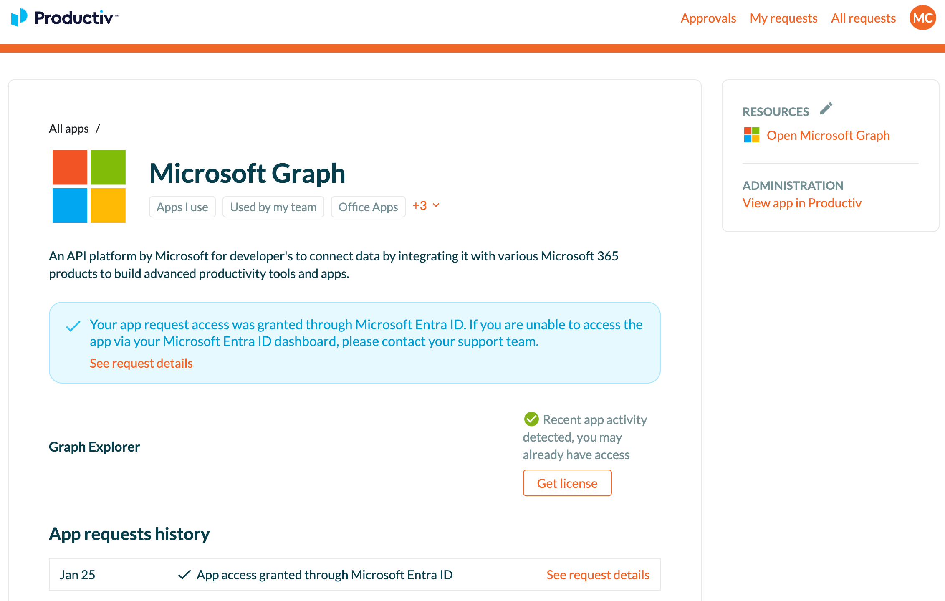The width and height of the screenshot is (945, 601).
Task: Click the Productiv logo in the header
Action: tap(65, 18)
